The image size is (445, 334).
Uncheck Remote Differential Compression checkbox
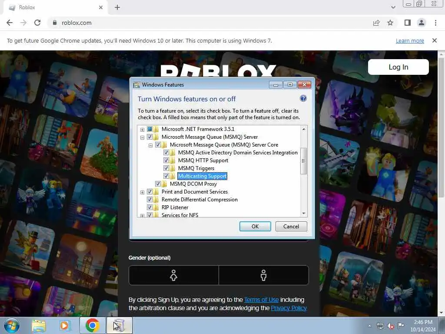point(149,200)
